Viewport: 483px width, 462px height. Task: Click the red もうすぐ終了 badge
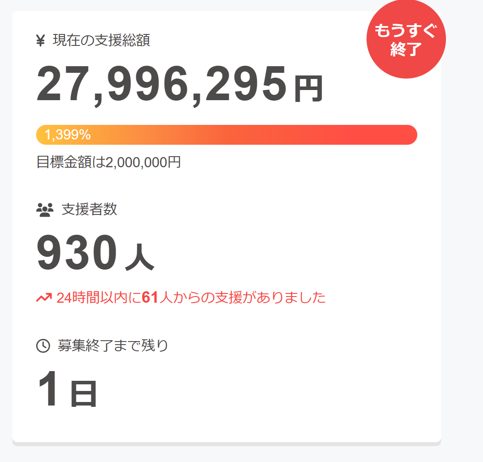click(406, 40)
